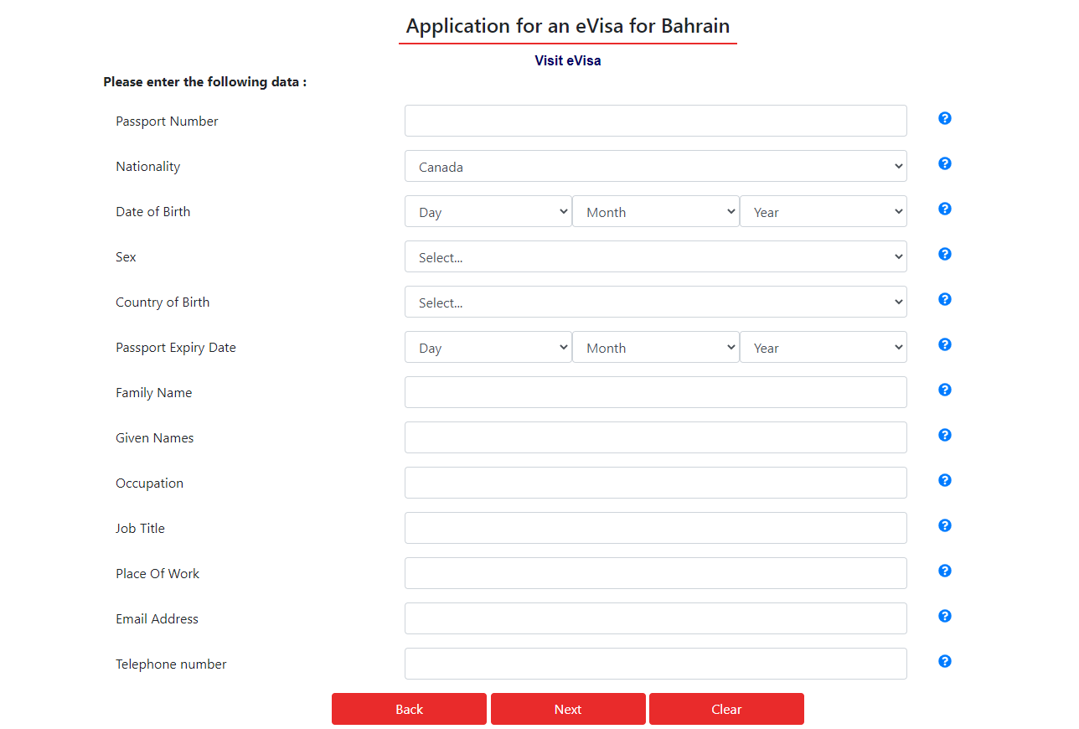Show help for the Date of Birth field
The image size is (1079, 729).
pos(945,209)
